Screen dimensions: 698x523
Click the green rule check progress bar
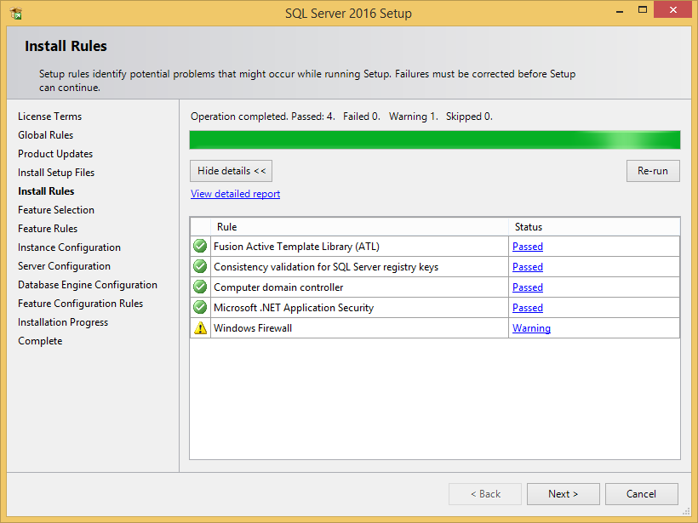(x=435, y=140)
